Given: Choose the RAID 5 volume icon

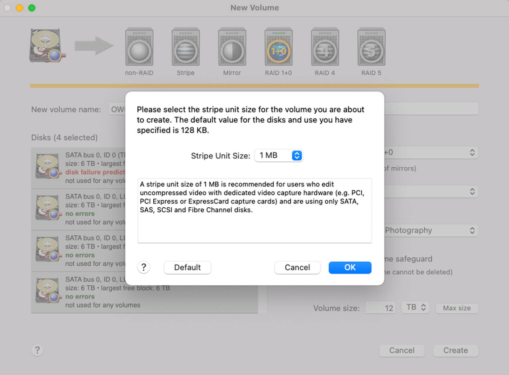Looking at the screenshot, I should click(371, 47).
